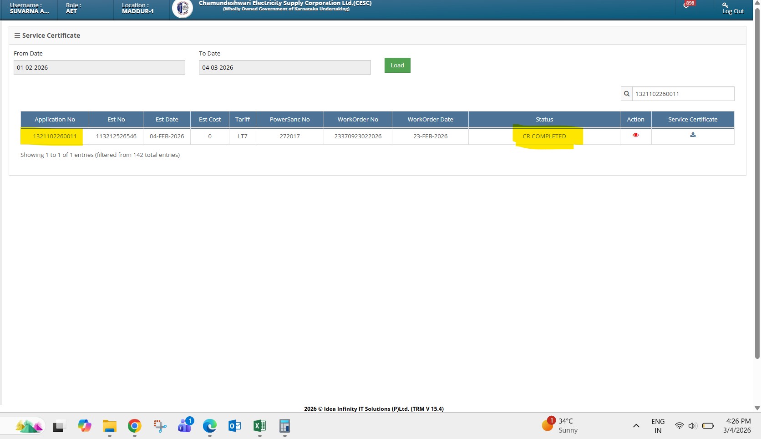Click the red eye view icon in Action column
761x439 pixels.
pyautogui.click(x=635, y=135)
